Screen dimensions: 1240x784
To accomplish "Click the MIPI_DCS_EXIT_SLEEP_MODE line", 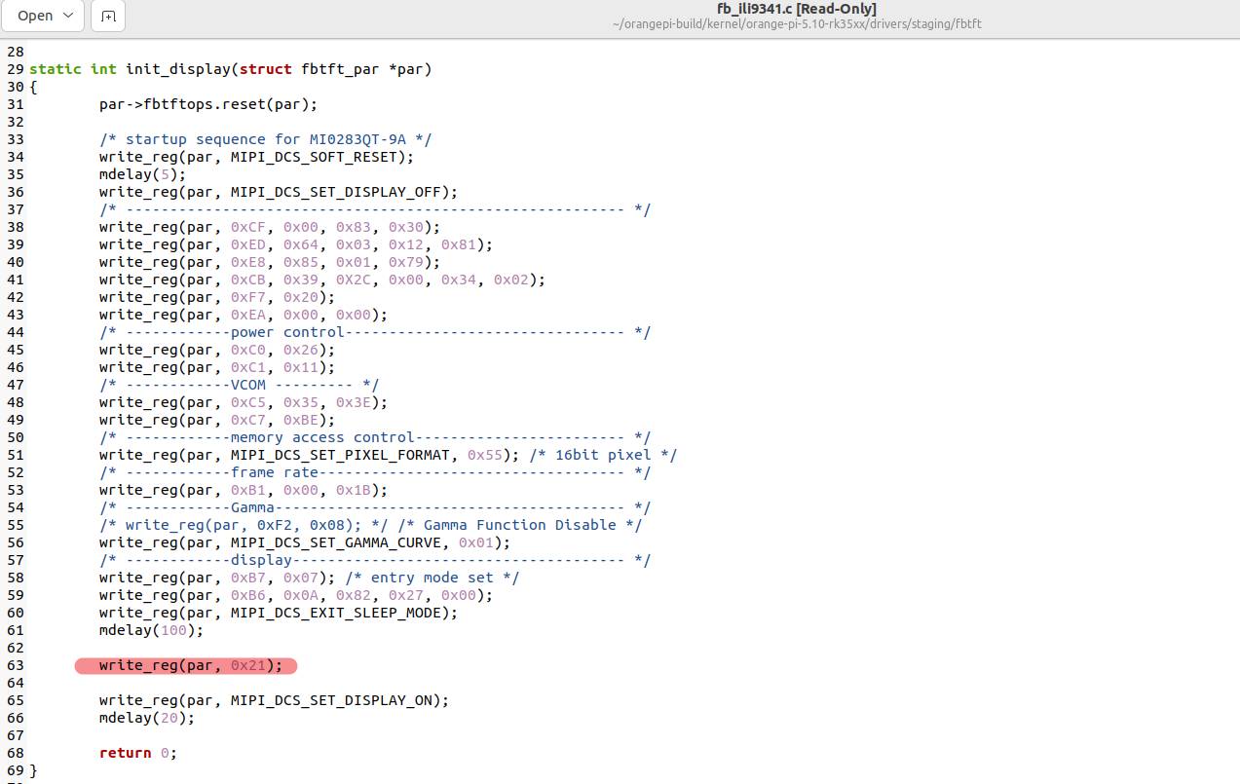I will pos(279,613).
